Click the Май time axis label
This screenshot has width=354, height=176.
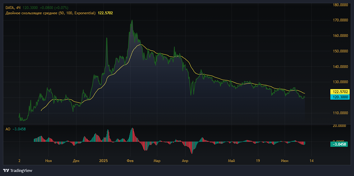tap(232, 161)
